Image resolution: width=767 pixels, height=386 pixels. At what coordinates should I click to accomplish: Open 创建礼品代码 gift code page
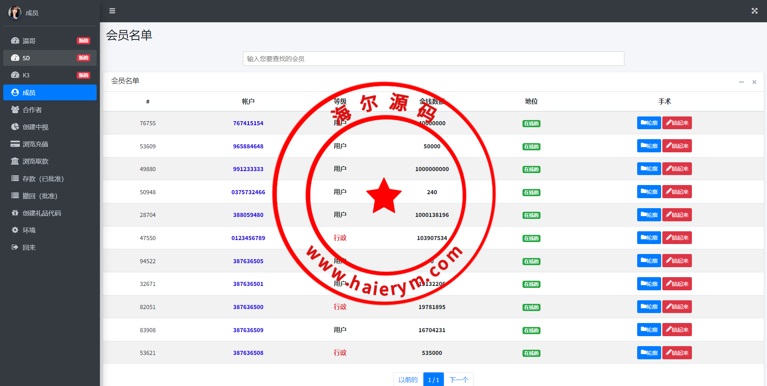(x=42, y=213)
